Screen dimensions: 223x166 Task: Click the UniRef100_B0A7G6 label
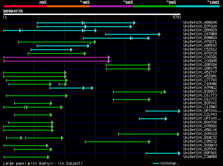pos(200,122)
